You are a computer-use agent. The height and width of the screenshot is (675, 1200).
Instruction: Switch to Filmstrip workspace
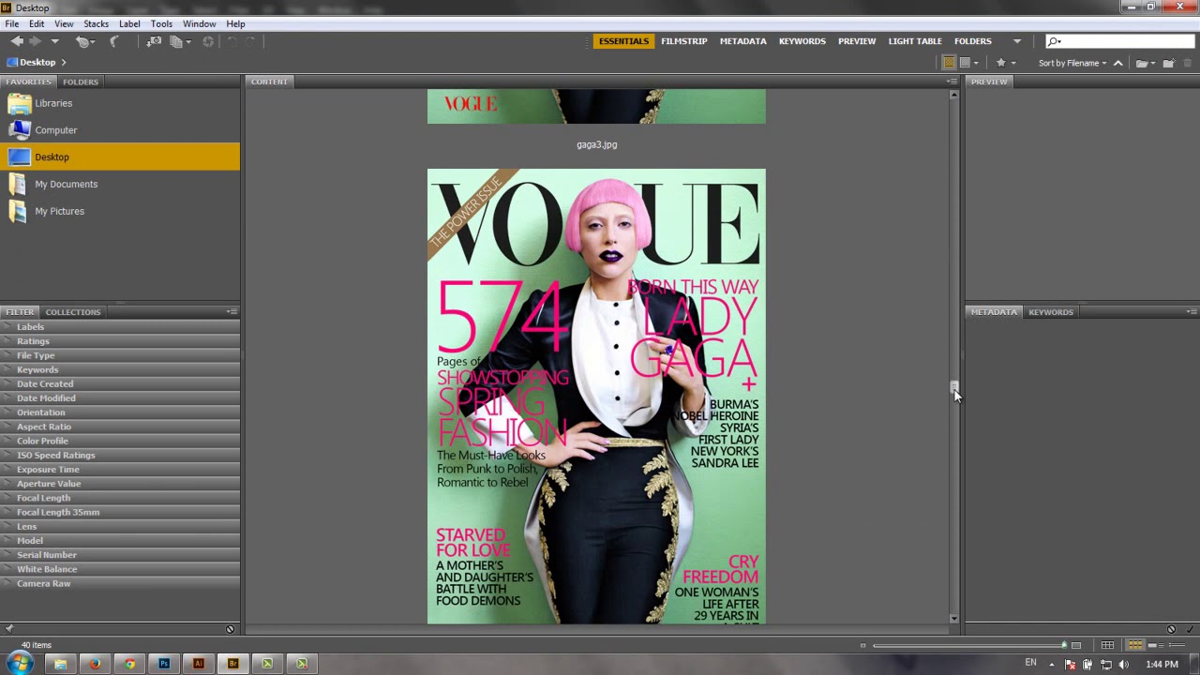point(683,41)
